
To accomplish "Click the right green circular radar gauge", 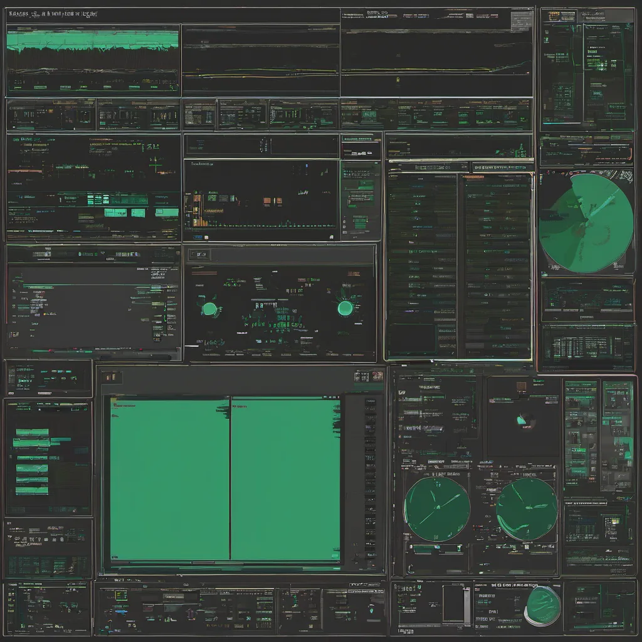I will [527, 508].
